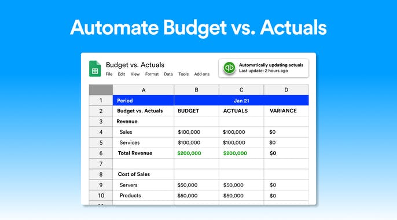Select row 1 header
Viewport: 397px width, 220px height.
[101, 100]
